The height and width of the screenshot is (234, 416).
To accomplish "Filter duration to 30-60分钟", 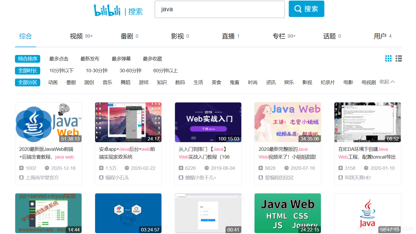I will pos(130,71).
